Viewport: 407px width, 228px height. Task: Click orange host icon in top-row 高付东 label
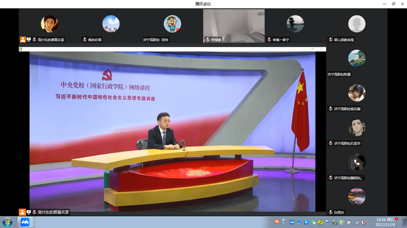23,40
